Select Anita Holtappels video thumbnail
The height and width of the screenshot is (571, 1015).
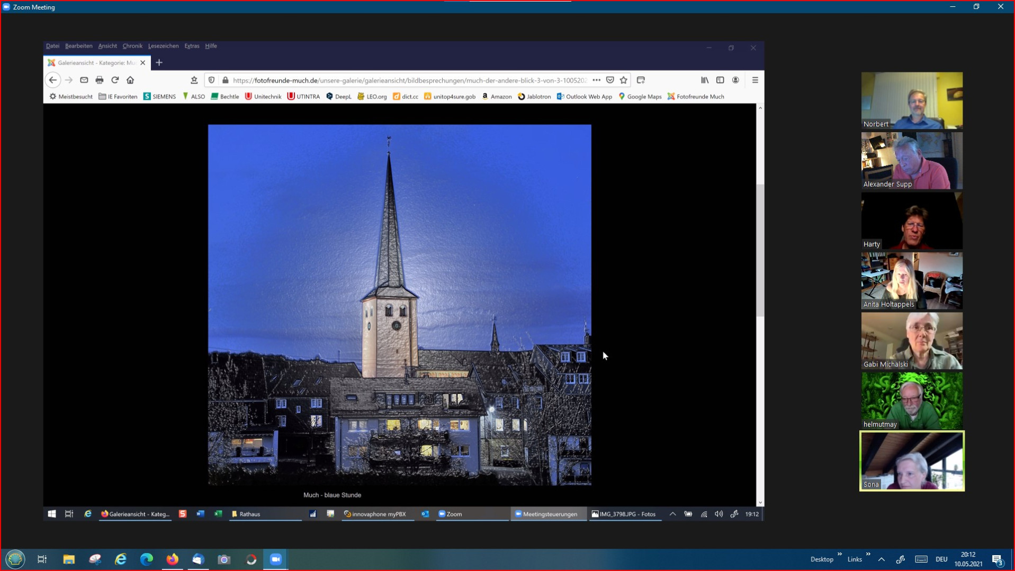[x=911, y=281]
